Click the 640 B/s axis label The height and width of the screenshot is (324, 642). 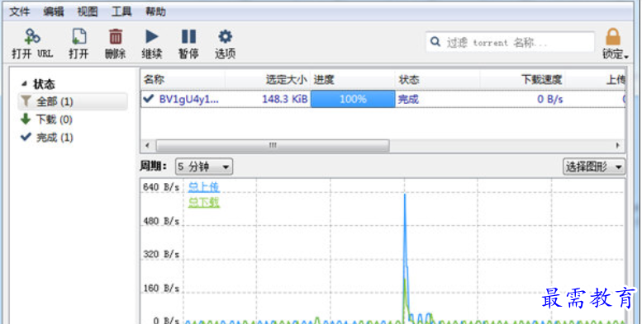click(x=161, y=187)
